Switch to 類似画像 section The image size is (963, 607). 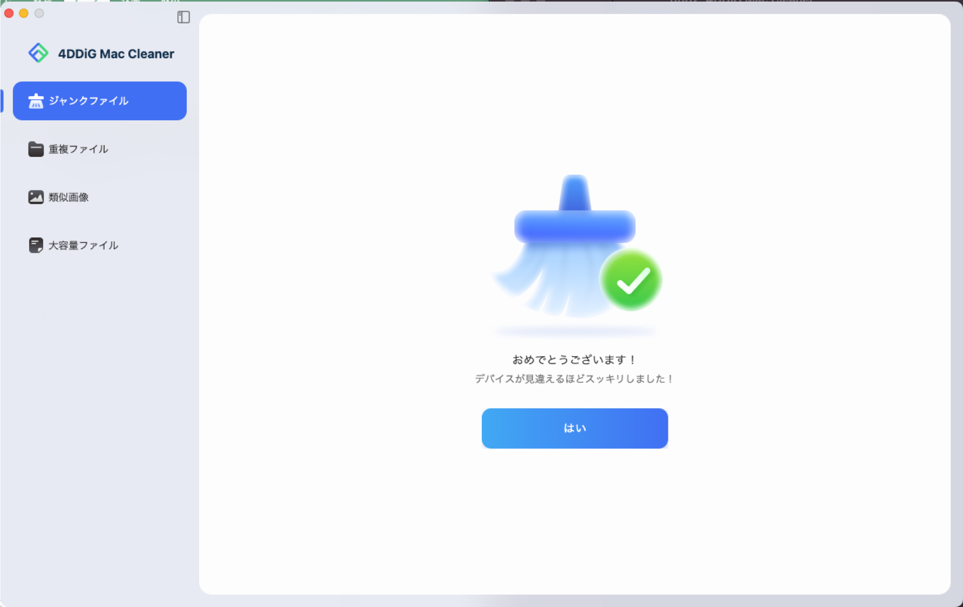[69, 197]
